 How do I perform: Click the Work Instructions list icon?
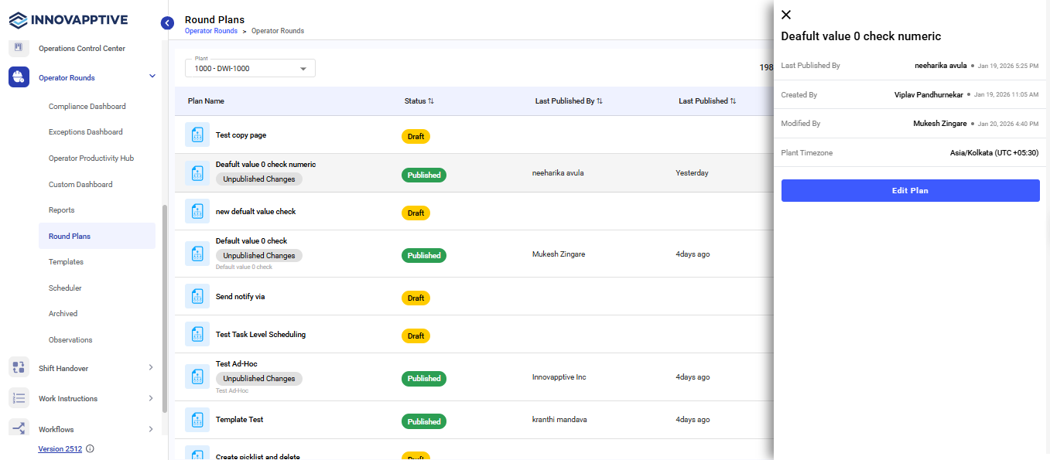click(19, 398)
